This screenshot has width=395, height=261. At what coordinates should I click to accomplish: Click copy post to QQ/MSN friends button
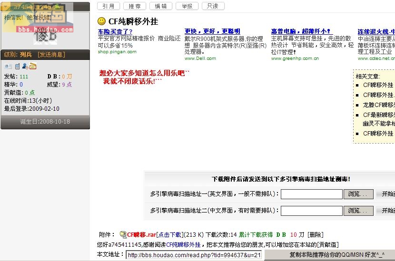(x=330, y=255)
